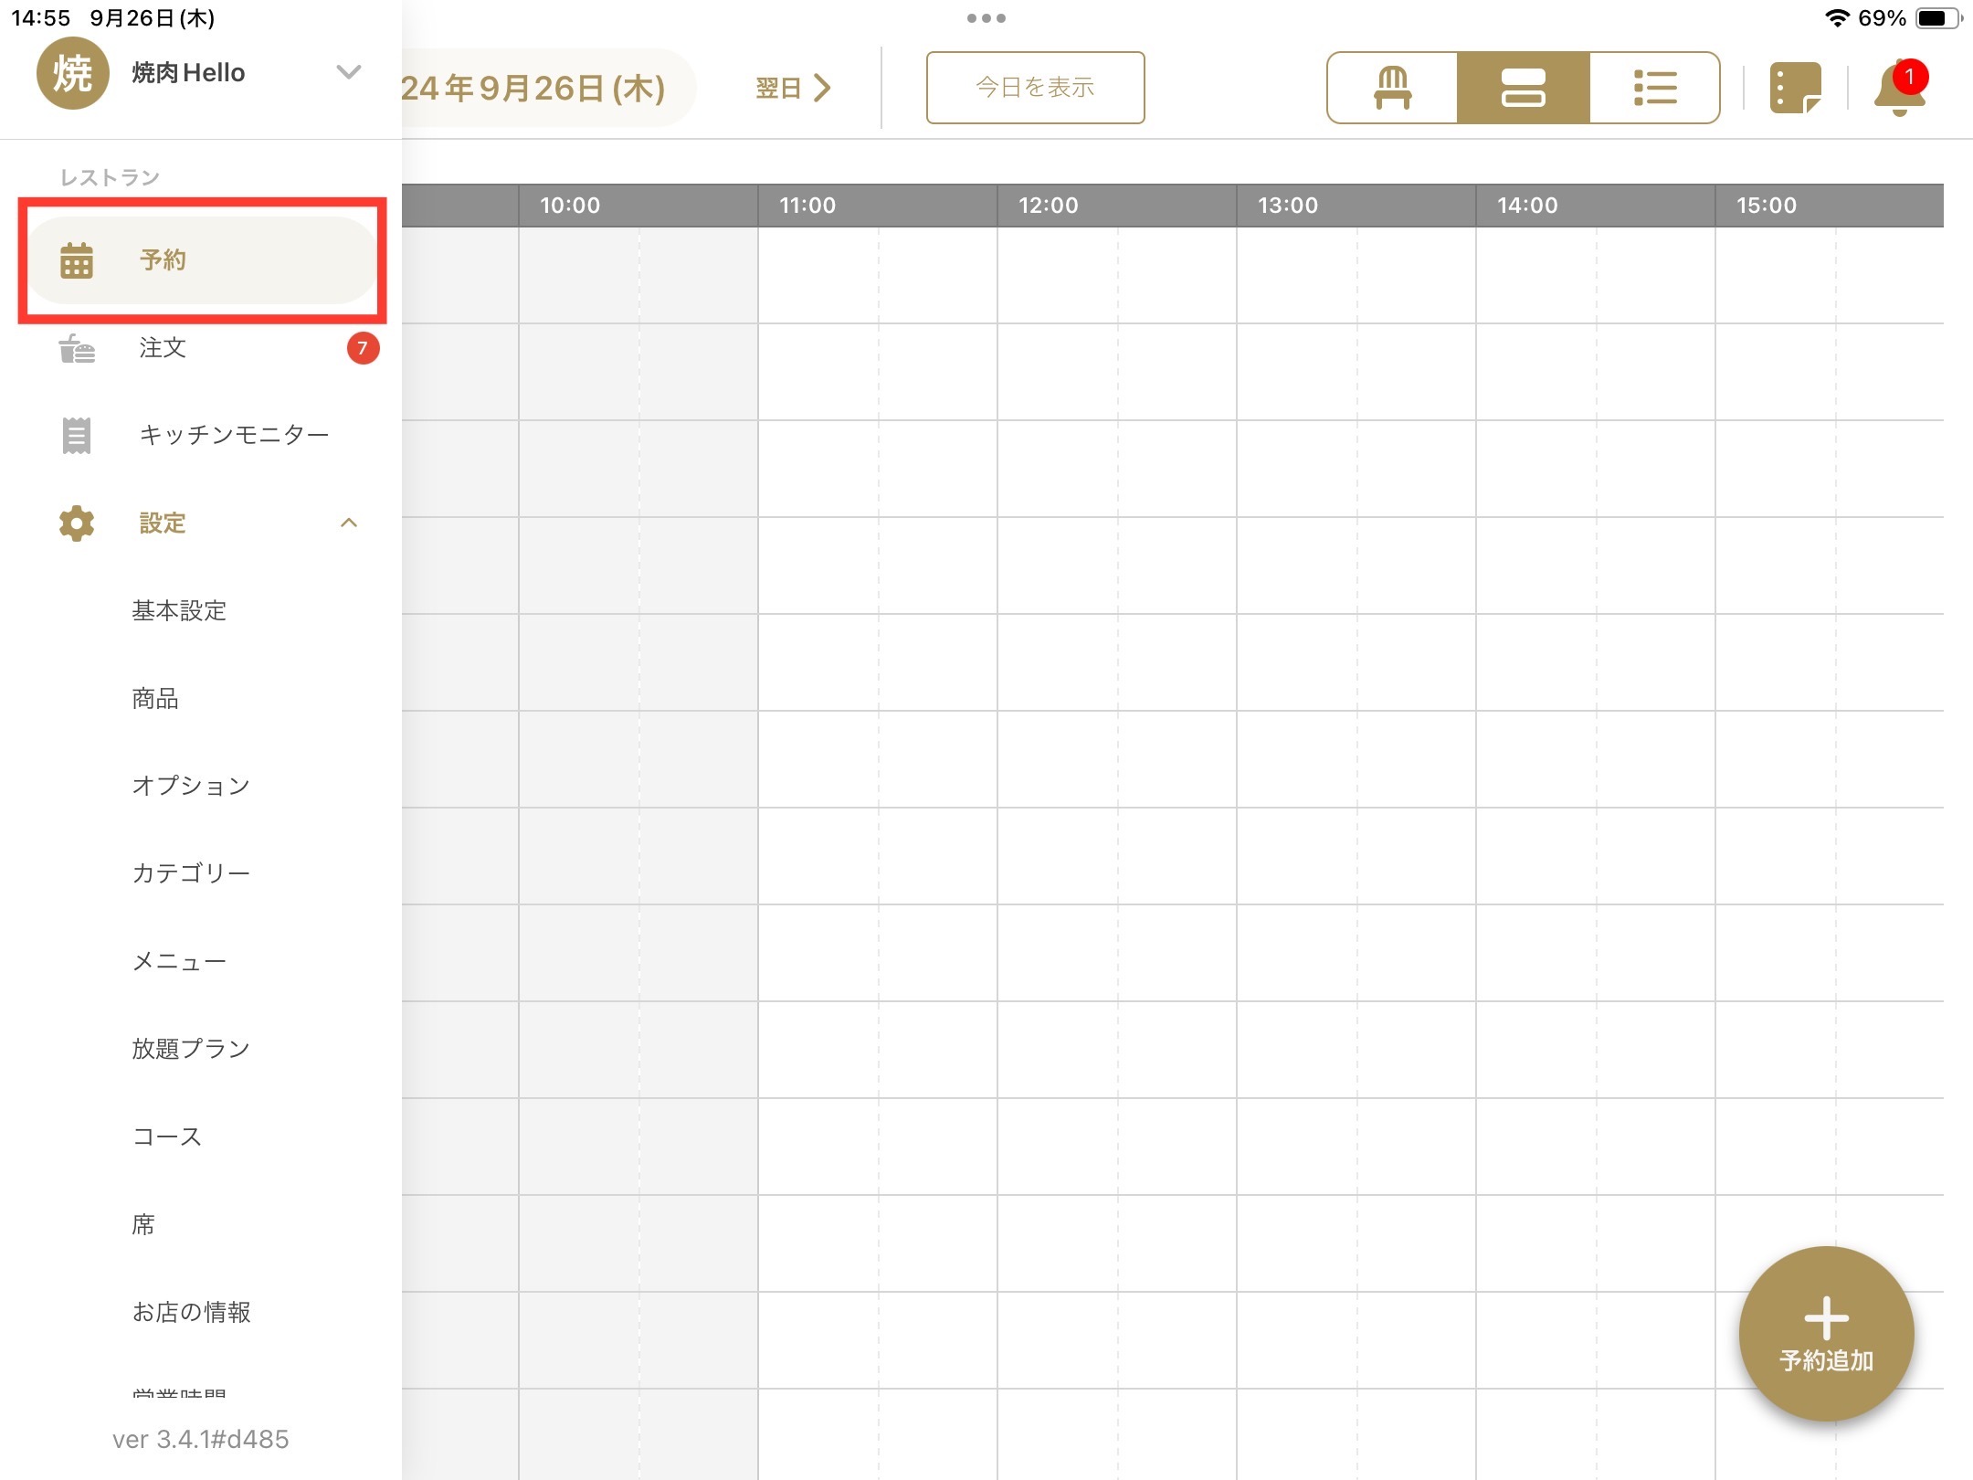Expand the 焼肉 Hello store dropdown
The width and height of the screenshot is (1973, 1480).
pos(349,72)
